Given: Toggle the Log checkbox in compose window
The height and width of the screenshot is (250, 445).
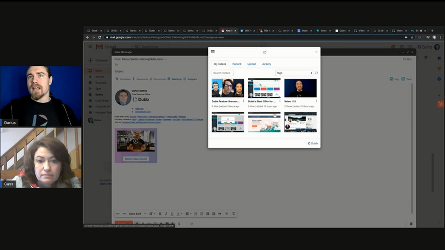Looking at the screenshot, I should pos(392,79).
